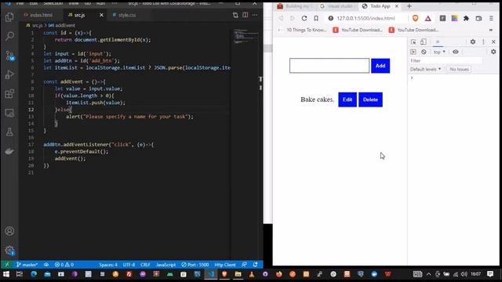Open DevTools settings gear in top bar
Viewport: 502px width, 282px height.
pos(473,42)
